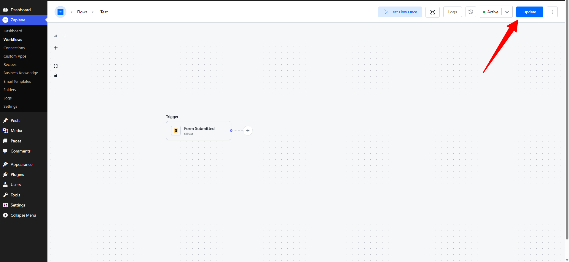Open the three-dot more options menu
569x262 pixels.
coord(552,12)
